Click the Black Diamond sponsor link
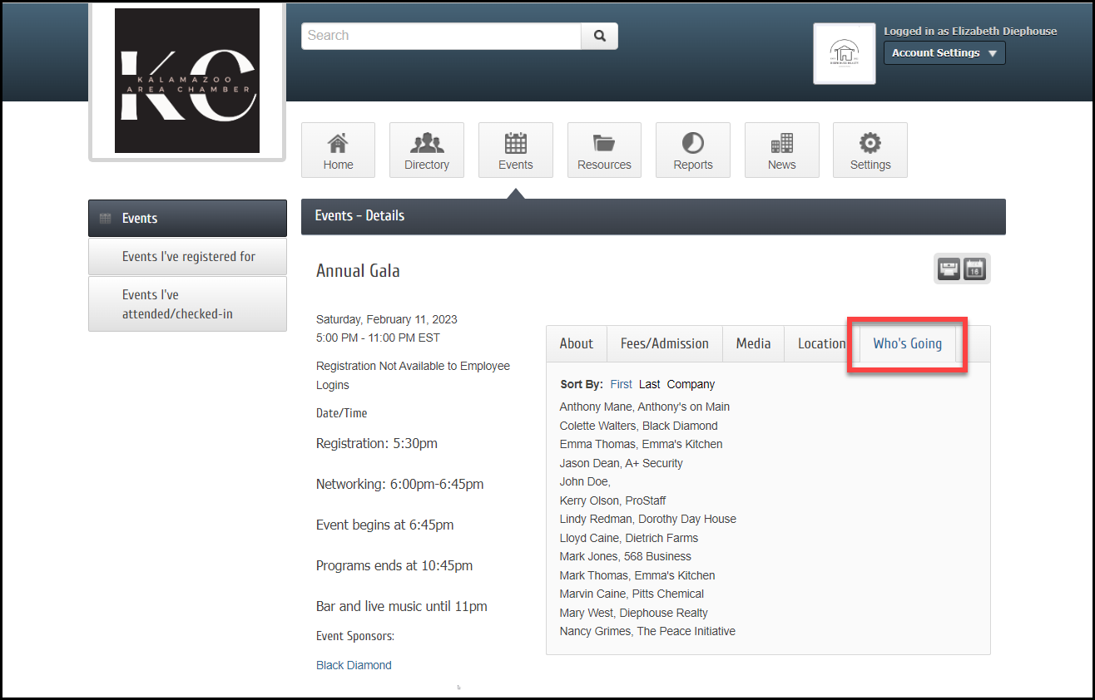 (354, 665)
